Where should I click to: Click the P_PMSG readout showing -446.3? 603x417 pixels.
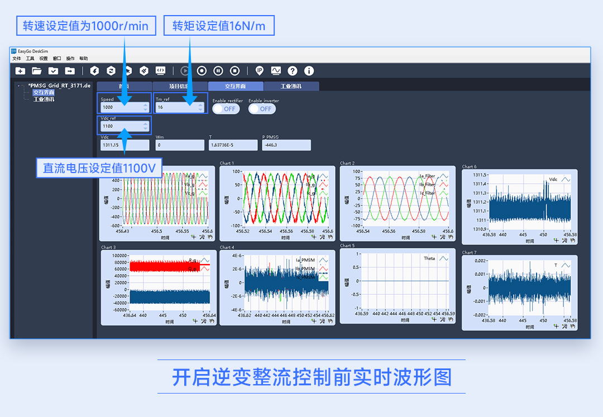[x=286, y=145]
